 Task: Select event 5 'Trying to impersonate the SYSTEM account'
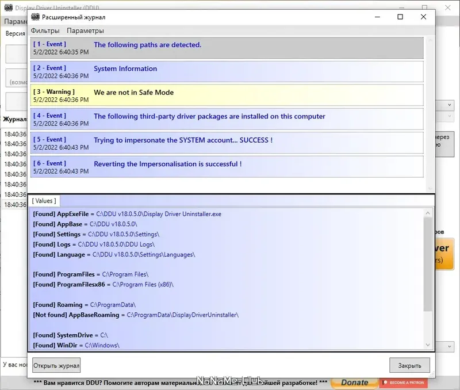227,143
